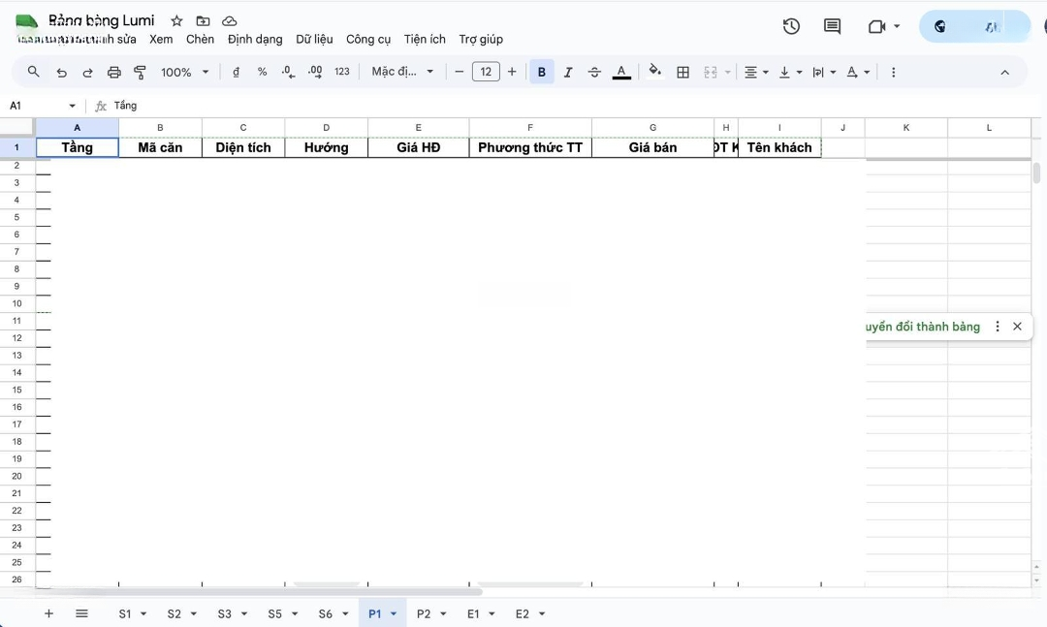Toggle strikethrough formatting

[x=594, y=72]
